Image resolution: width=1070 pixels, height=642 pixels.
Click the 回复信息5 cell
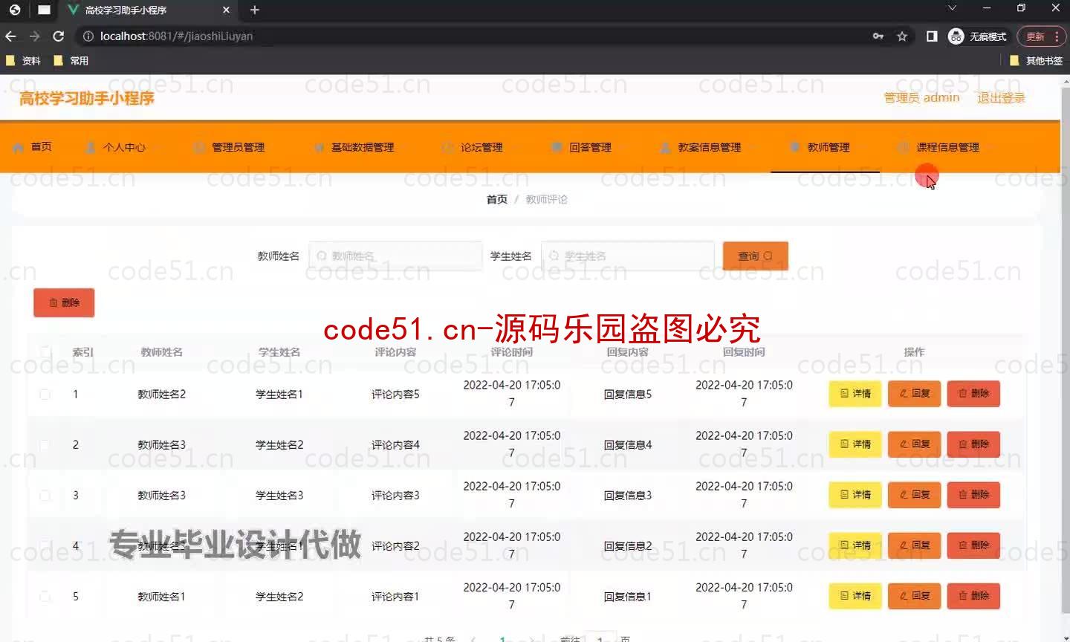[x=627, y=395]
